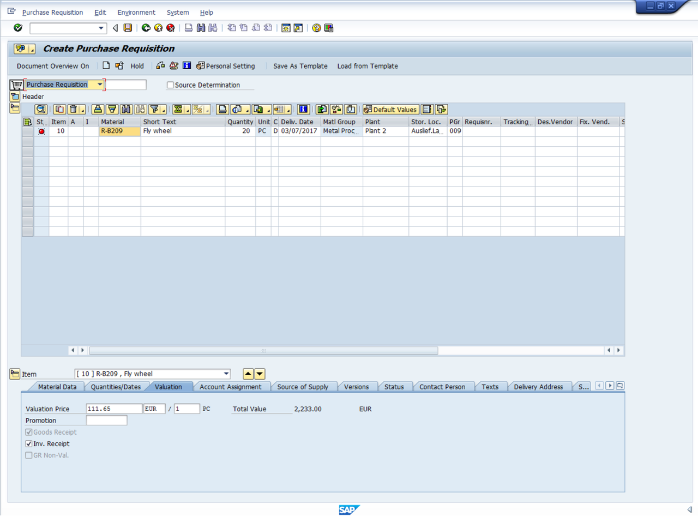698x517 pixels.
Task: Click the Customize local layout icon
Action: tap(328, 28)
